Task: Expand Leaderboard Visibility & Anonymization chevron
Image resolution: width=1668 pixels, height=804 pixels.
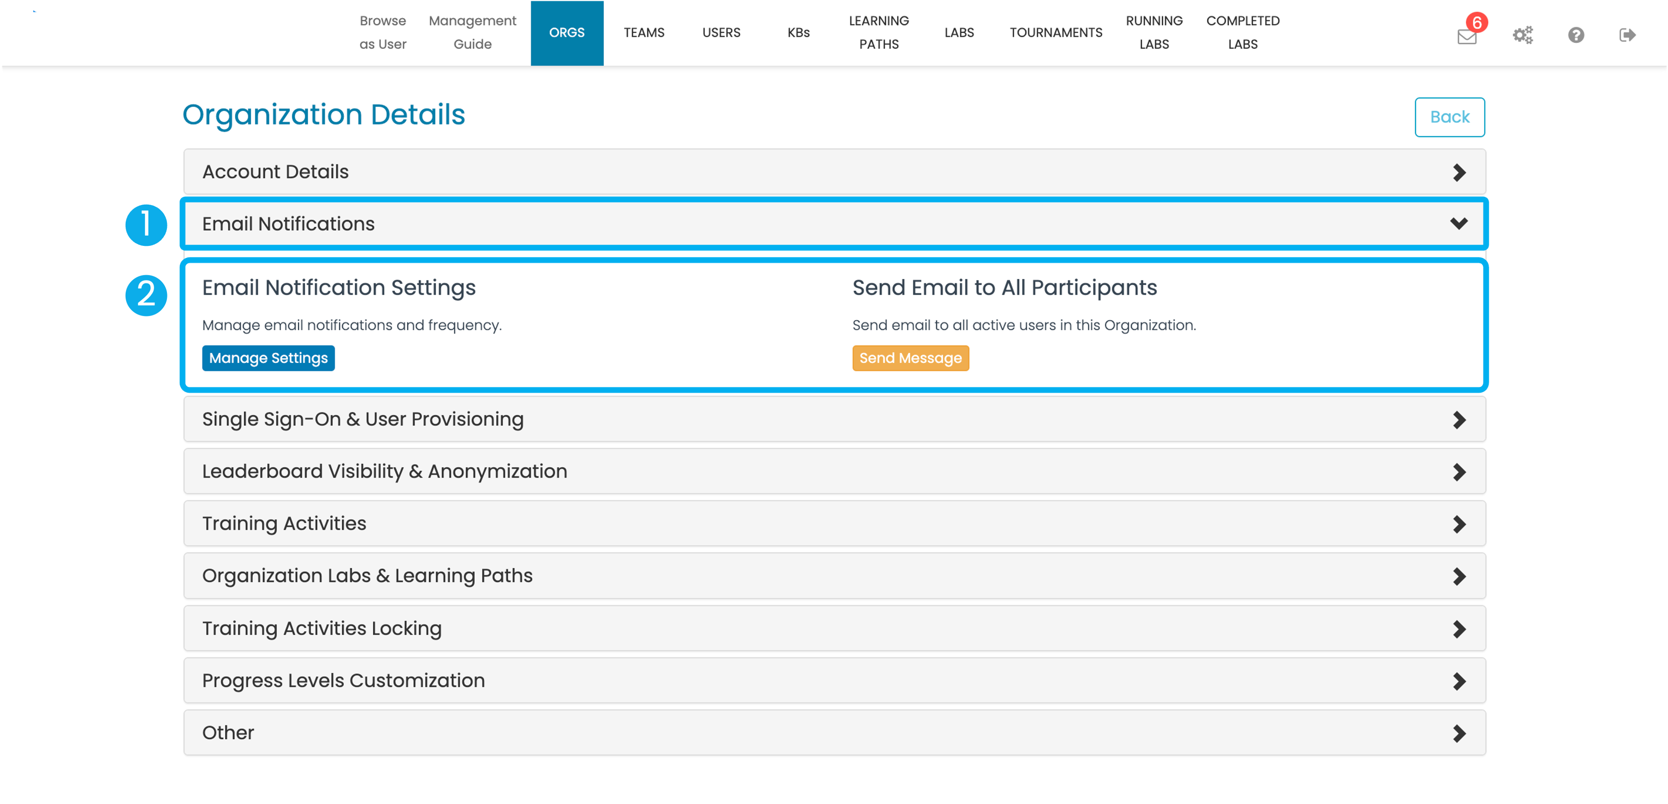Action: click(x=1459, y=472)
